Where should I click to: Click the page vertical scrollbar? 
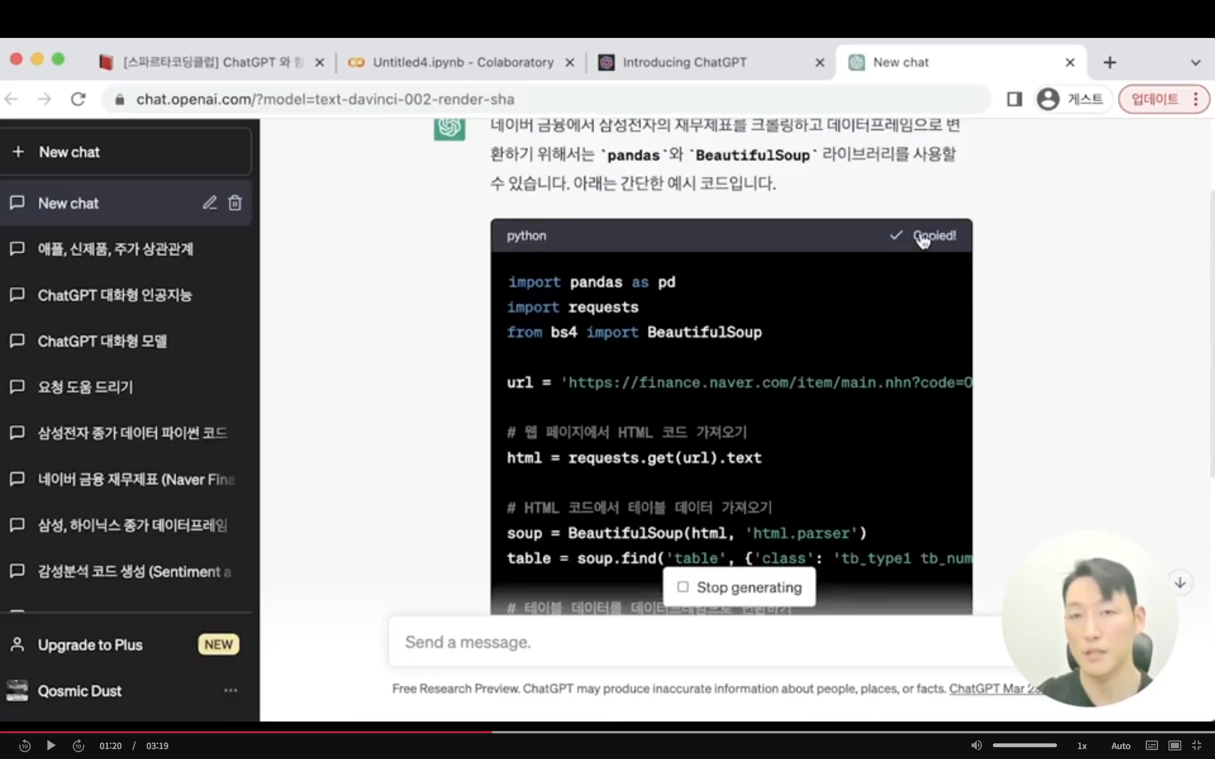pyautogui.click(x=1212, y=334)
